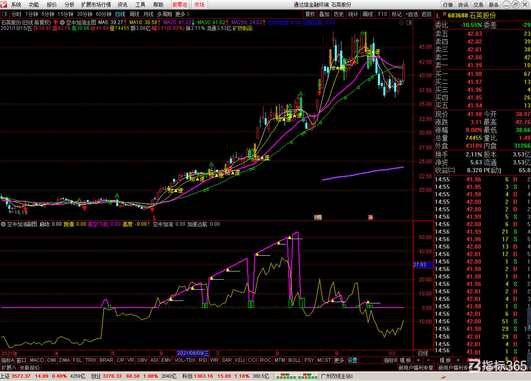Select VOL-TDX indicator tab
The width and height of the screenshot is (531, 381).
[x=185, y=360]
